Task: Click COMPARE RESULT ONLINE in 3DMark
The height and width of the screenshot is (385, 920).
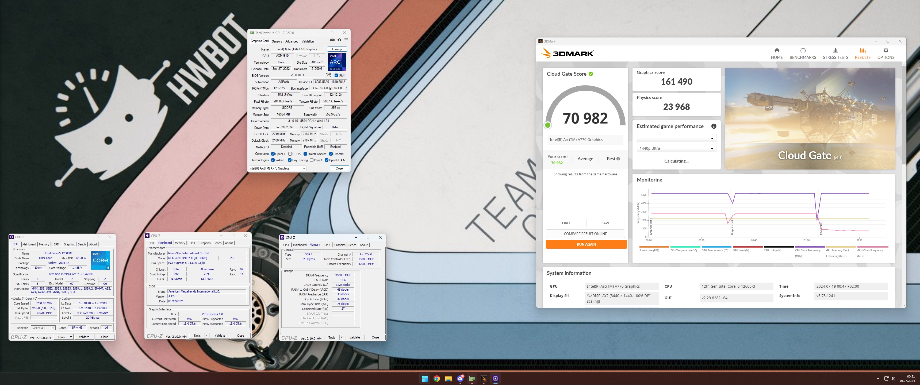Action: (x=585, y=234)
